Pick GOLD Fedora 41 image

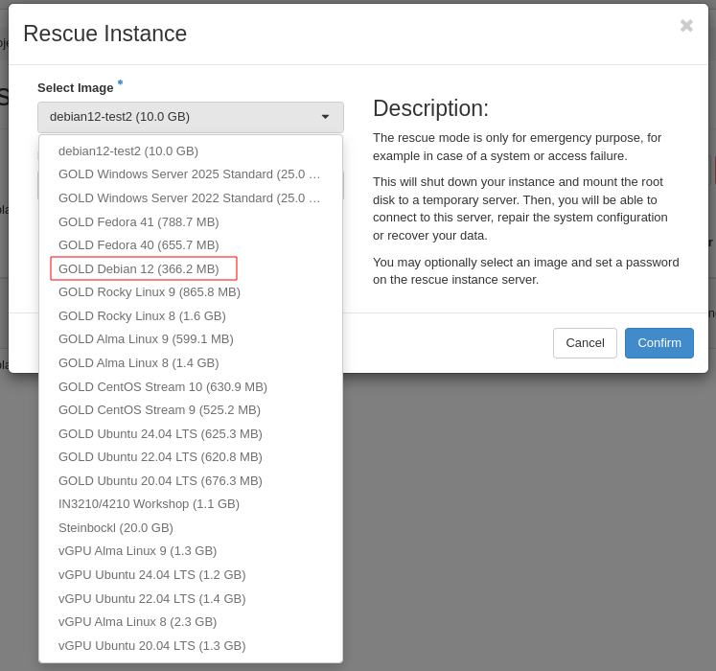click(191, 222)
